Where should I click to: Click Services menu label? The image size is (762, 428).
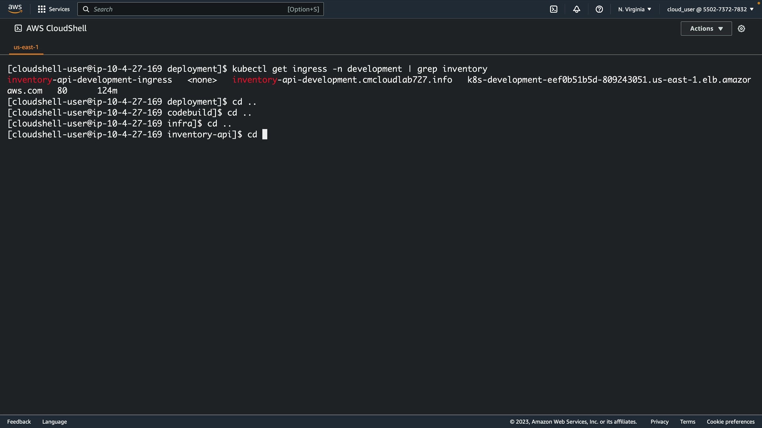[59, 9]
